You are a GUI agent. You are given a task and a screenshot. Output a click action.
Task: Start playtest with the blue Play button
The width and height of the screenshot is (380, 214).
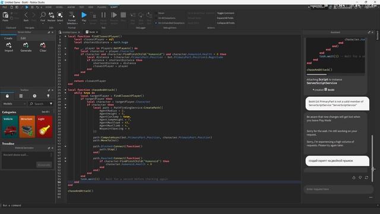(84, 15)
